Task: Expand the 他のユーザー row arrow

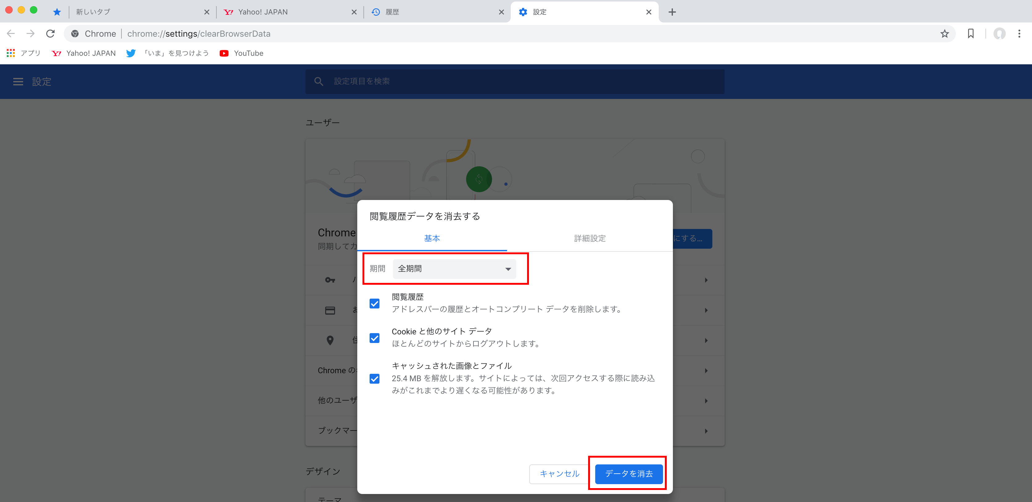Action: 706,401
